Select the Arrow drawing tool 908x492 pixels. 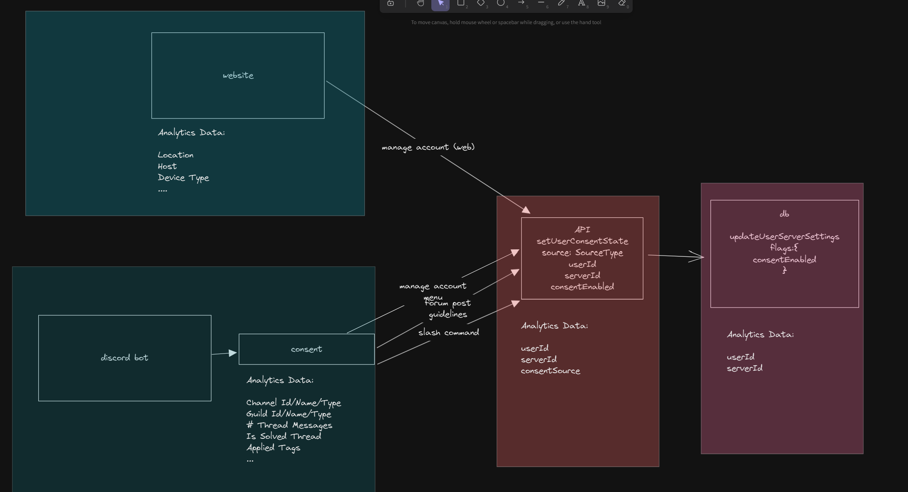click(521, 3)
